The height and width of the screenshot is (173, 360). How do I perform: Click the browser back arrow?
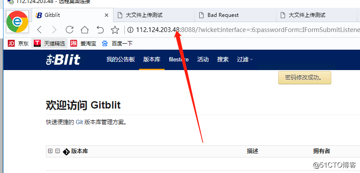[39, 29]
